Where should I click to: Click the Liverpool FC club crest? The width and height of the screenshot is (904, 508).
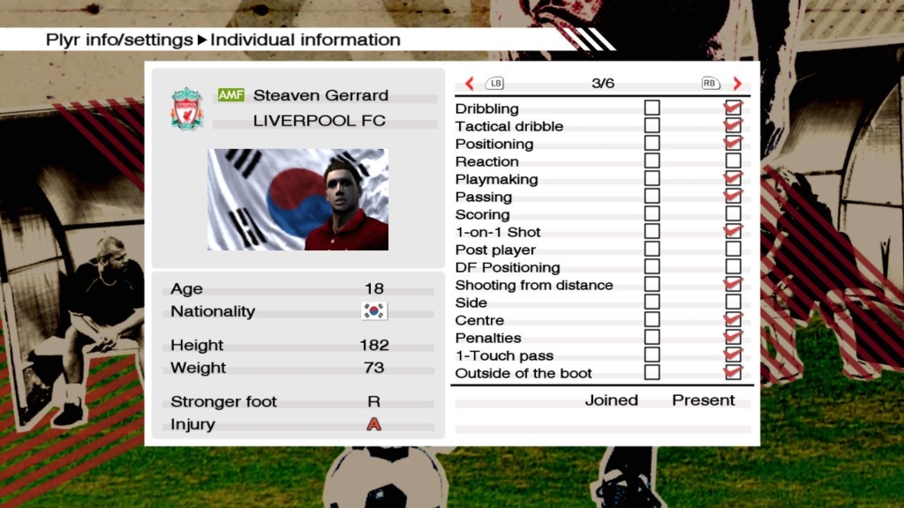pos(187,108)
